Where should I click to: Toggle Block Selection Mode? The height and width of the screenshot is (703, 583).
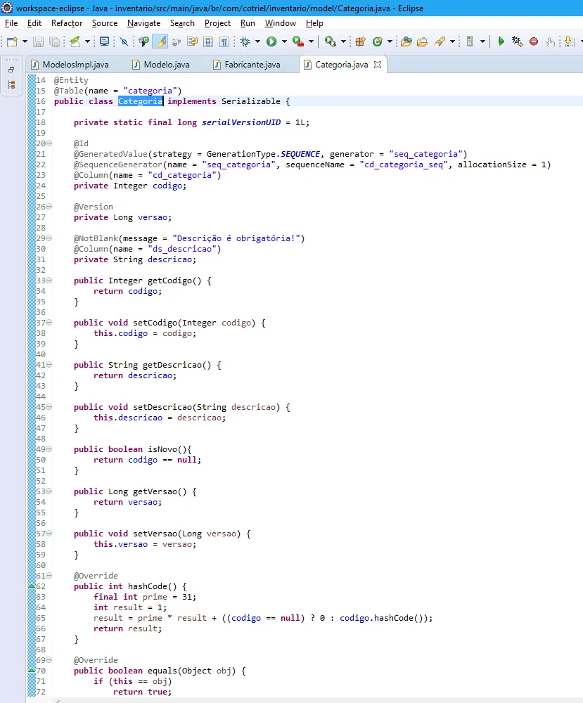pyautogui.click(x=208, y=41)
